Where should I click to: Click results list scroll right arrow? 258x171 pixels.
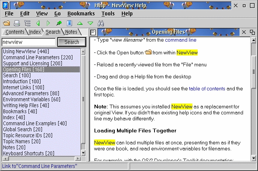pos(78,159)
